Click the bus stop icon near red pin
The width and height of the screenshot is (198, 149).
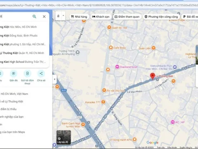coord(158,79)
